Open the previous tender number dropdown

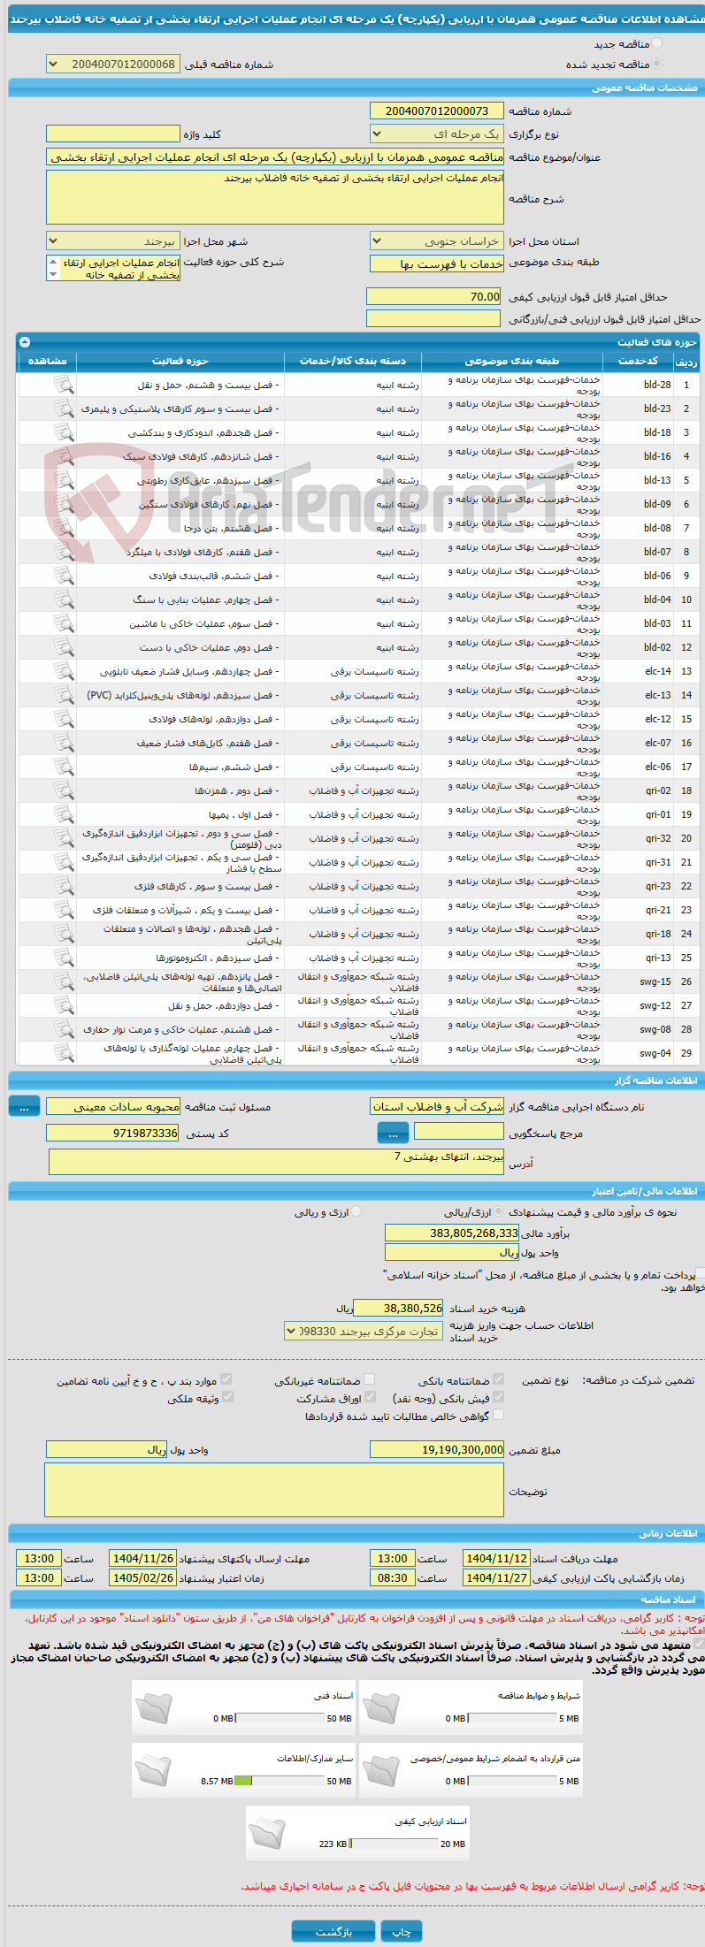pos(112,65)
